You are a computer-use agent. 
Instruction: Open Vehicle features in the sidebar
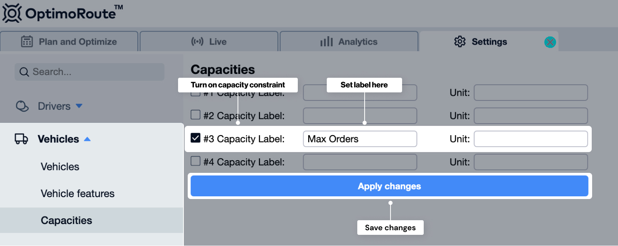click(78, 194)
